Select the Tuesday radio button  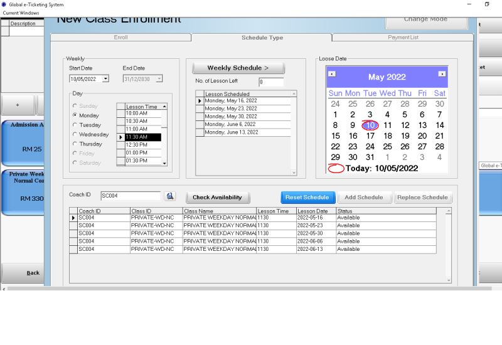75,125
